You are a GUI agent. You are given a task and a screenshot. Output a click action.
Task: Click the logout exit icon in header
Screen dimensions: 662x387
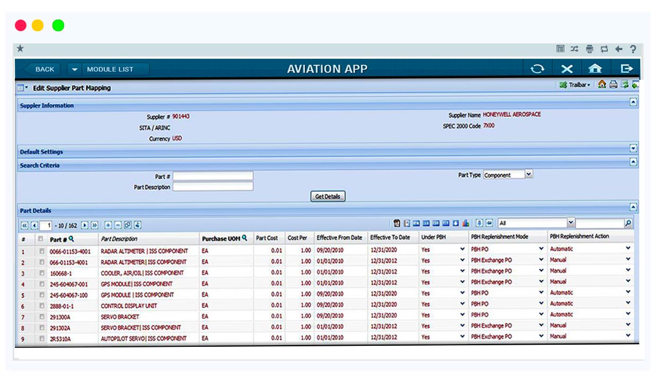coord(627,69)
